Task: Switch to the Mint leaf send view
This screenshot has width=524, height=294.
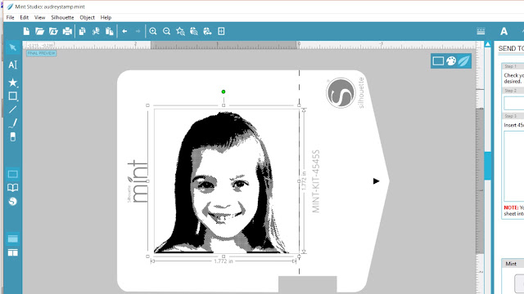Action: pyautogui.click(x=464, y=61)
